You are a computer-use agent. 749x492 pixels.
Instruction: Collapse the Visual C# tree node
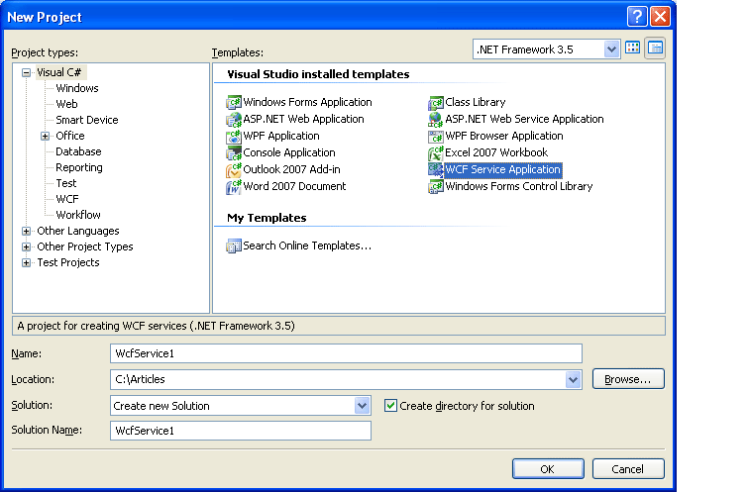(x=27, y=72)
